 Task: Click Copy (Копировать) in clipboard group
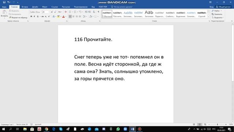(x=15, y=14)
